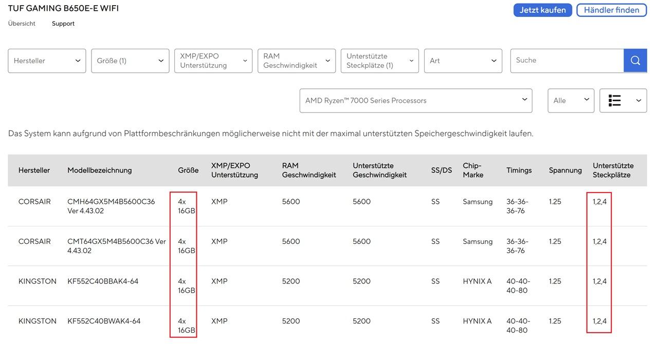658x344 pixels.
Task: Select model CMT64GX5M4B5600C36 Ver 4.43.02
Action: [x=117, y=246]
